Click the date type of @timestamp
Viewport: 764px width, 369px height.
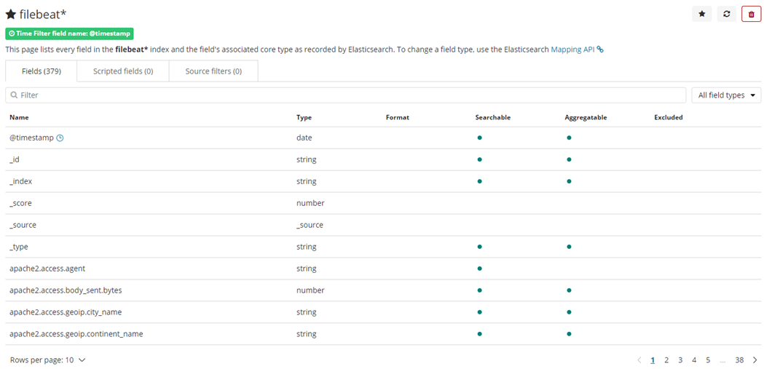point(304,138)
